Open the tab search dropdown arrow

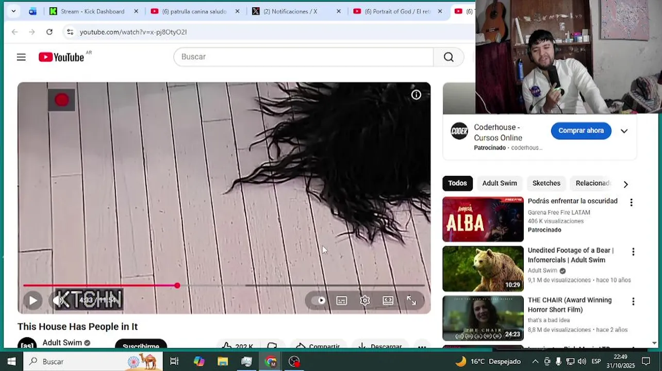(x=13, y=11)
